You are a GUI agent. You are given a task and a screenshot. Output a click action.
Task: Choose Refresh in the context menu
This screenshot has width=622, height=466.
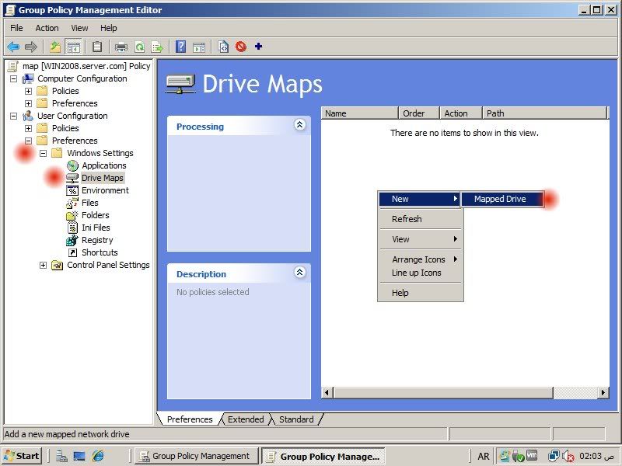point(421,219)
